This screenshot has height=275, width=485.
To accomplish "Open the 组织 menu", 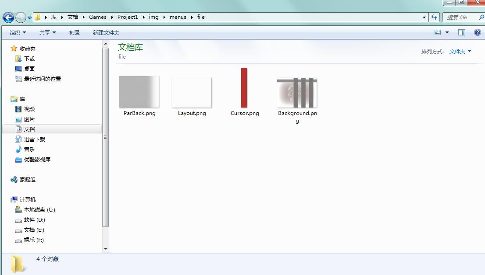I will point(18,33).
